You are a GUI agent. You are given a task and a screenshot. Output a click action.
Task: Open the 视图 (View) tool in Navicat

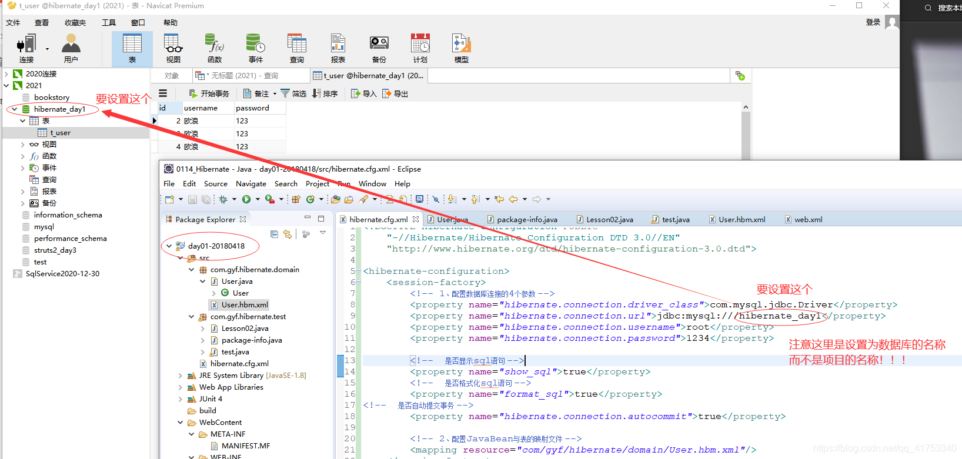(x=173, y=49)
